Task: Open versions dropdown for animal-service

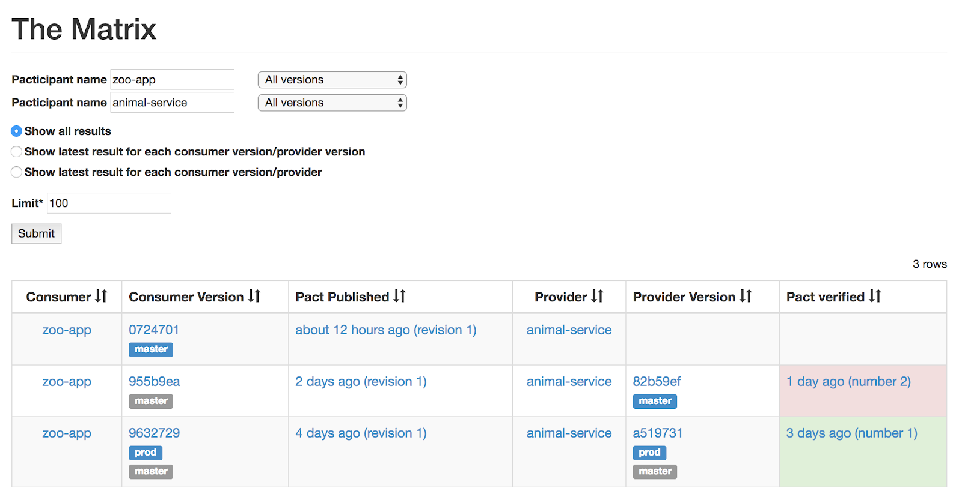Action: [x=332, y=103]
